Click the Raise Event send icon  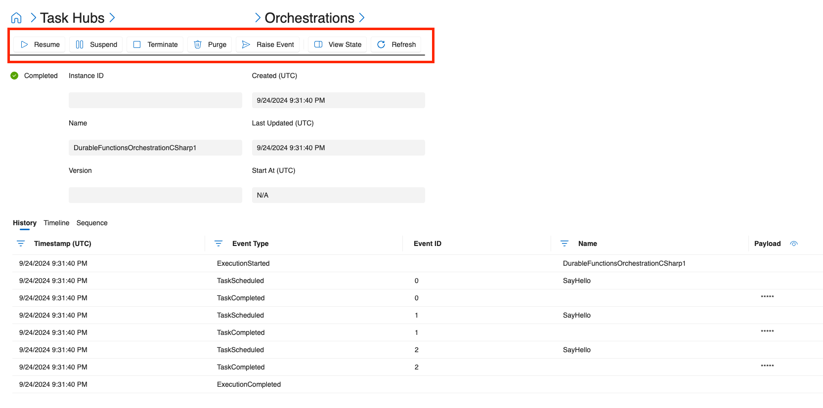[246, 44]
